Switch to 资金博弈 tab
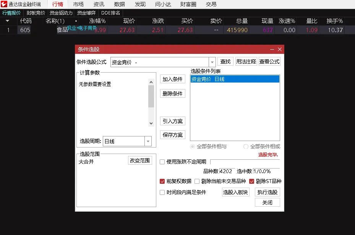355x235 pixels. point(86,13)
